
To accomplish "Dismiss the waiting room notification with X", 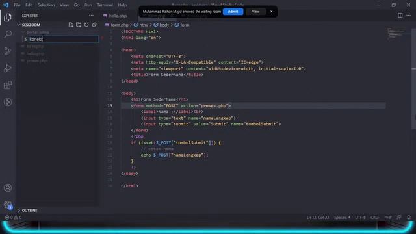I will point(271,12).
